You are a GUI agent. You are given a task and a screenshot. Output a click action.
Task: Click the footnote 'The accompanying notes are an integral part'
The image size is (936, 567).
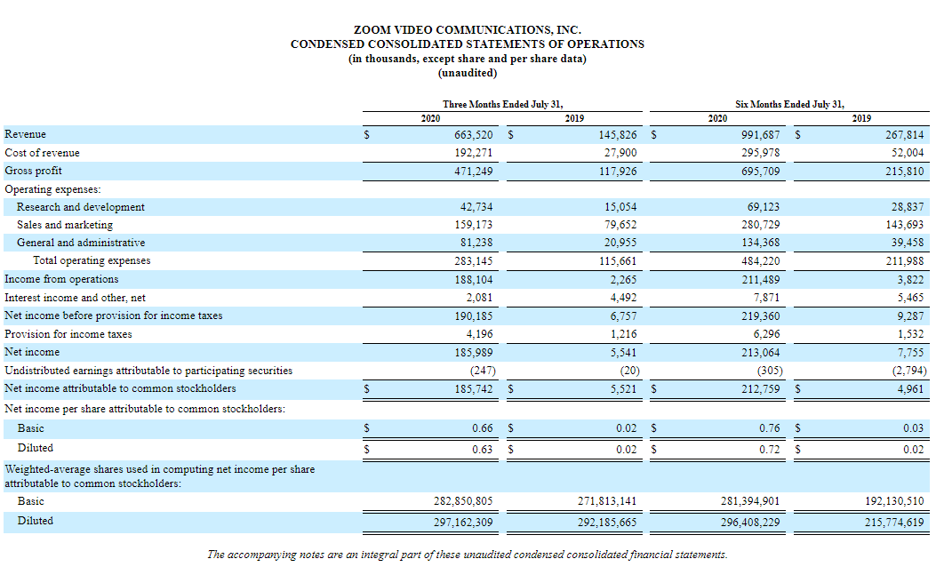tap(468, 555)
